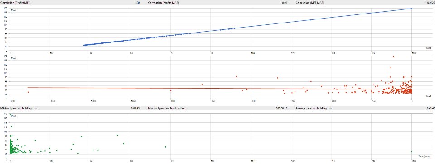Select the maximal holding time value 288:30:19
The height and width of the screenshot is (164, 435).
click(x=281, y=108)
